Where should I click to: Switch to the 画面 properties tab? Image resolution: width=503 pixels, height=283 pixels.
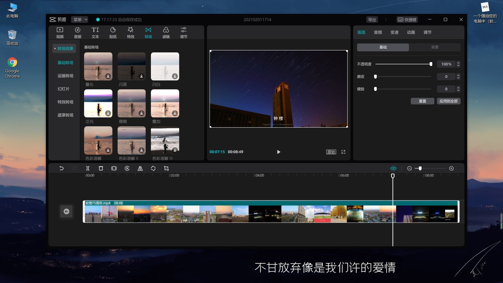tap(361, 32)
